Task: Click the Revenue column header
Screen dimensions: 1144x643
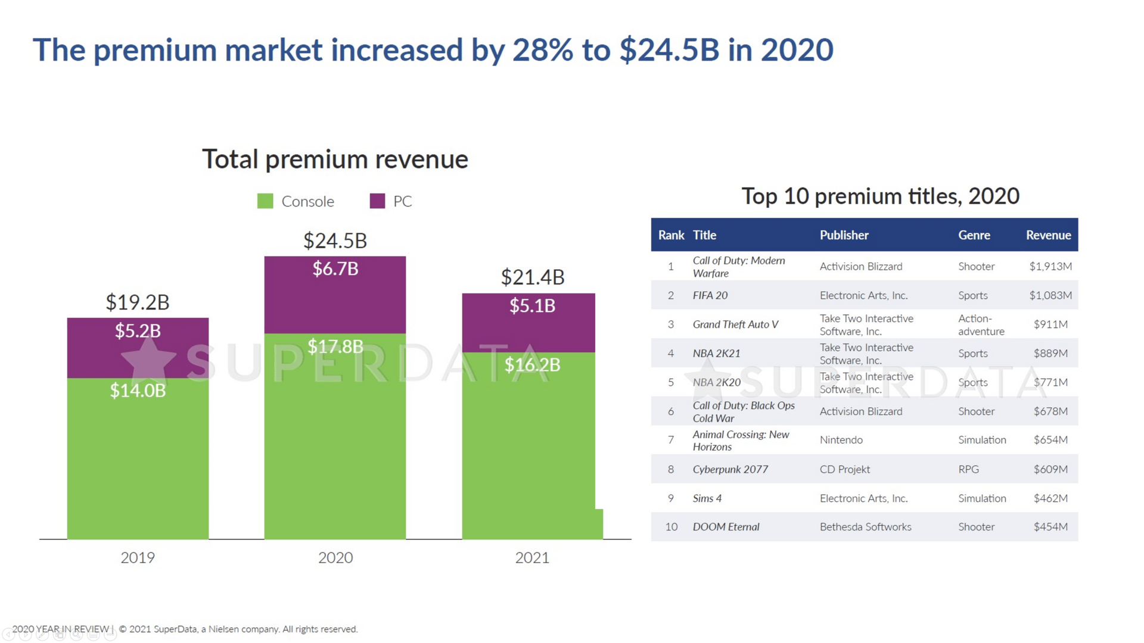Action: (x=1048, y=235)
